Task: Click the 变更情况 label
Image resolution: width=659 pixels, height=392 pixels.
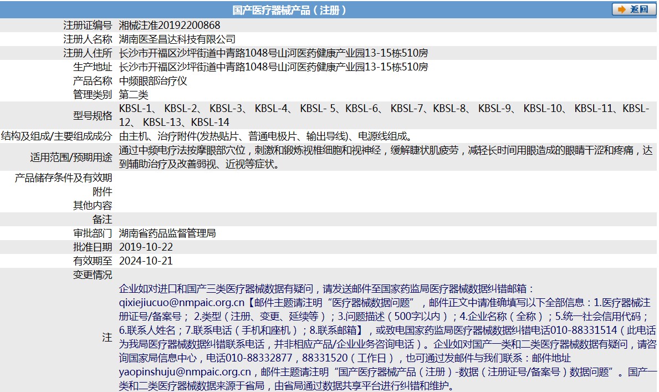Action: point(93,275)
